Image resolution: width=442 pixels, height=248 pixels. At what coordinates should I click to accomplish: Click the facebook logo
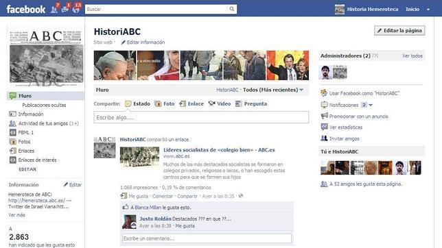[25, 10]
